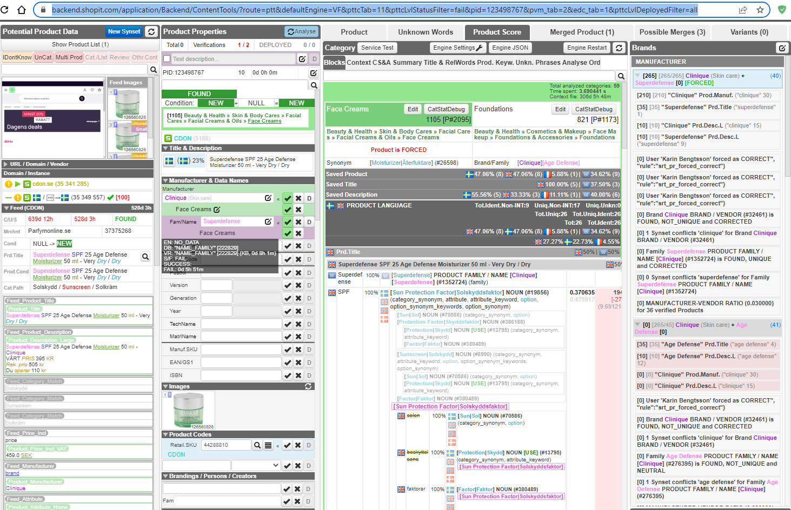The image size is (791, 510).
Task: Click the checkmark in the EAN/GS1 row
Action: (288, 363)
